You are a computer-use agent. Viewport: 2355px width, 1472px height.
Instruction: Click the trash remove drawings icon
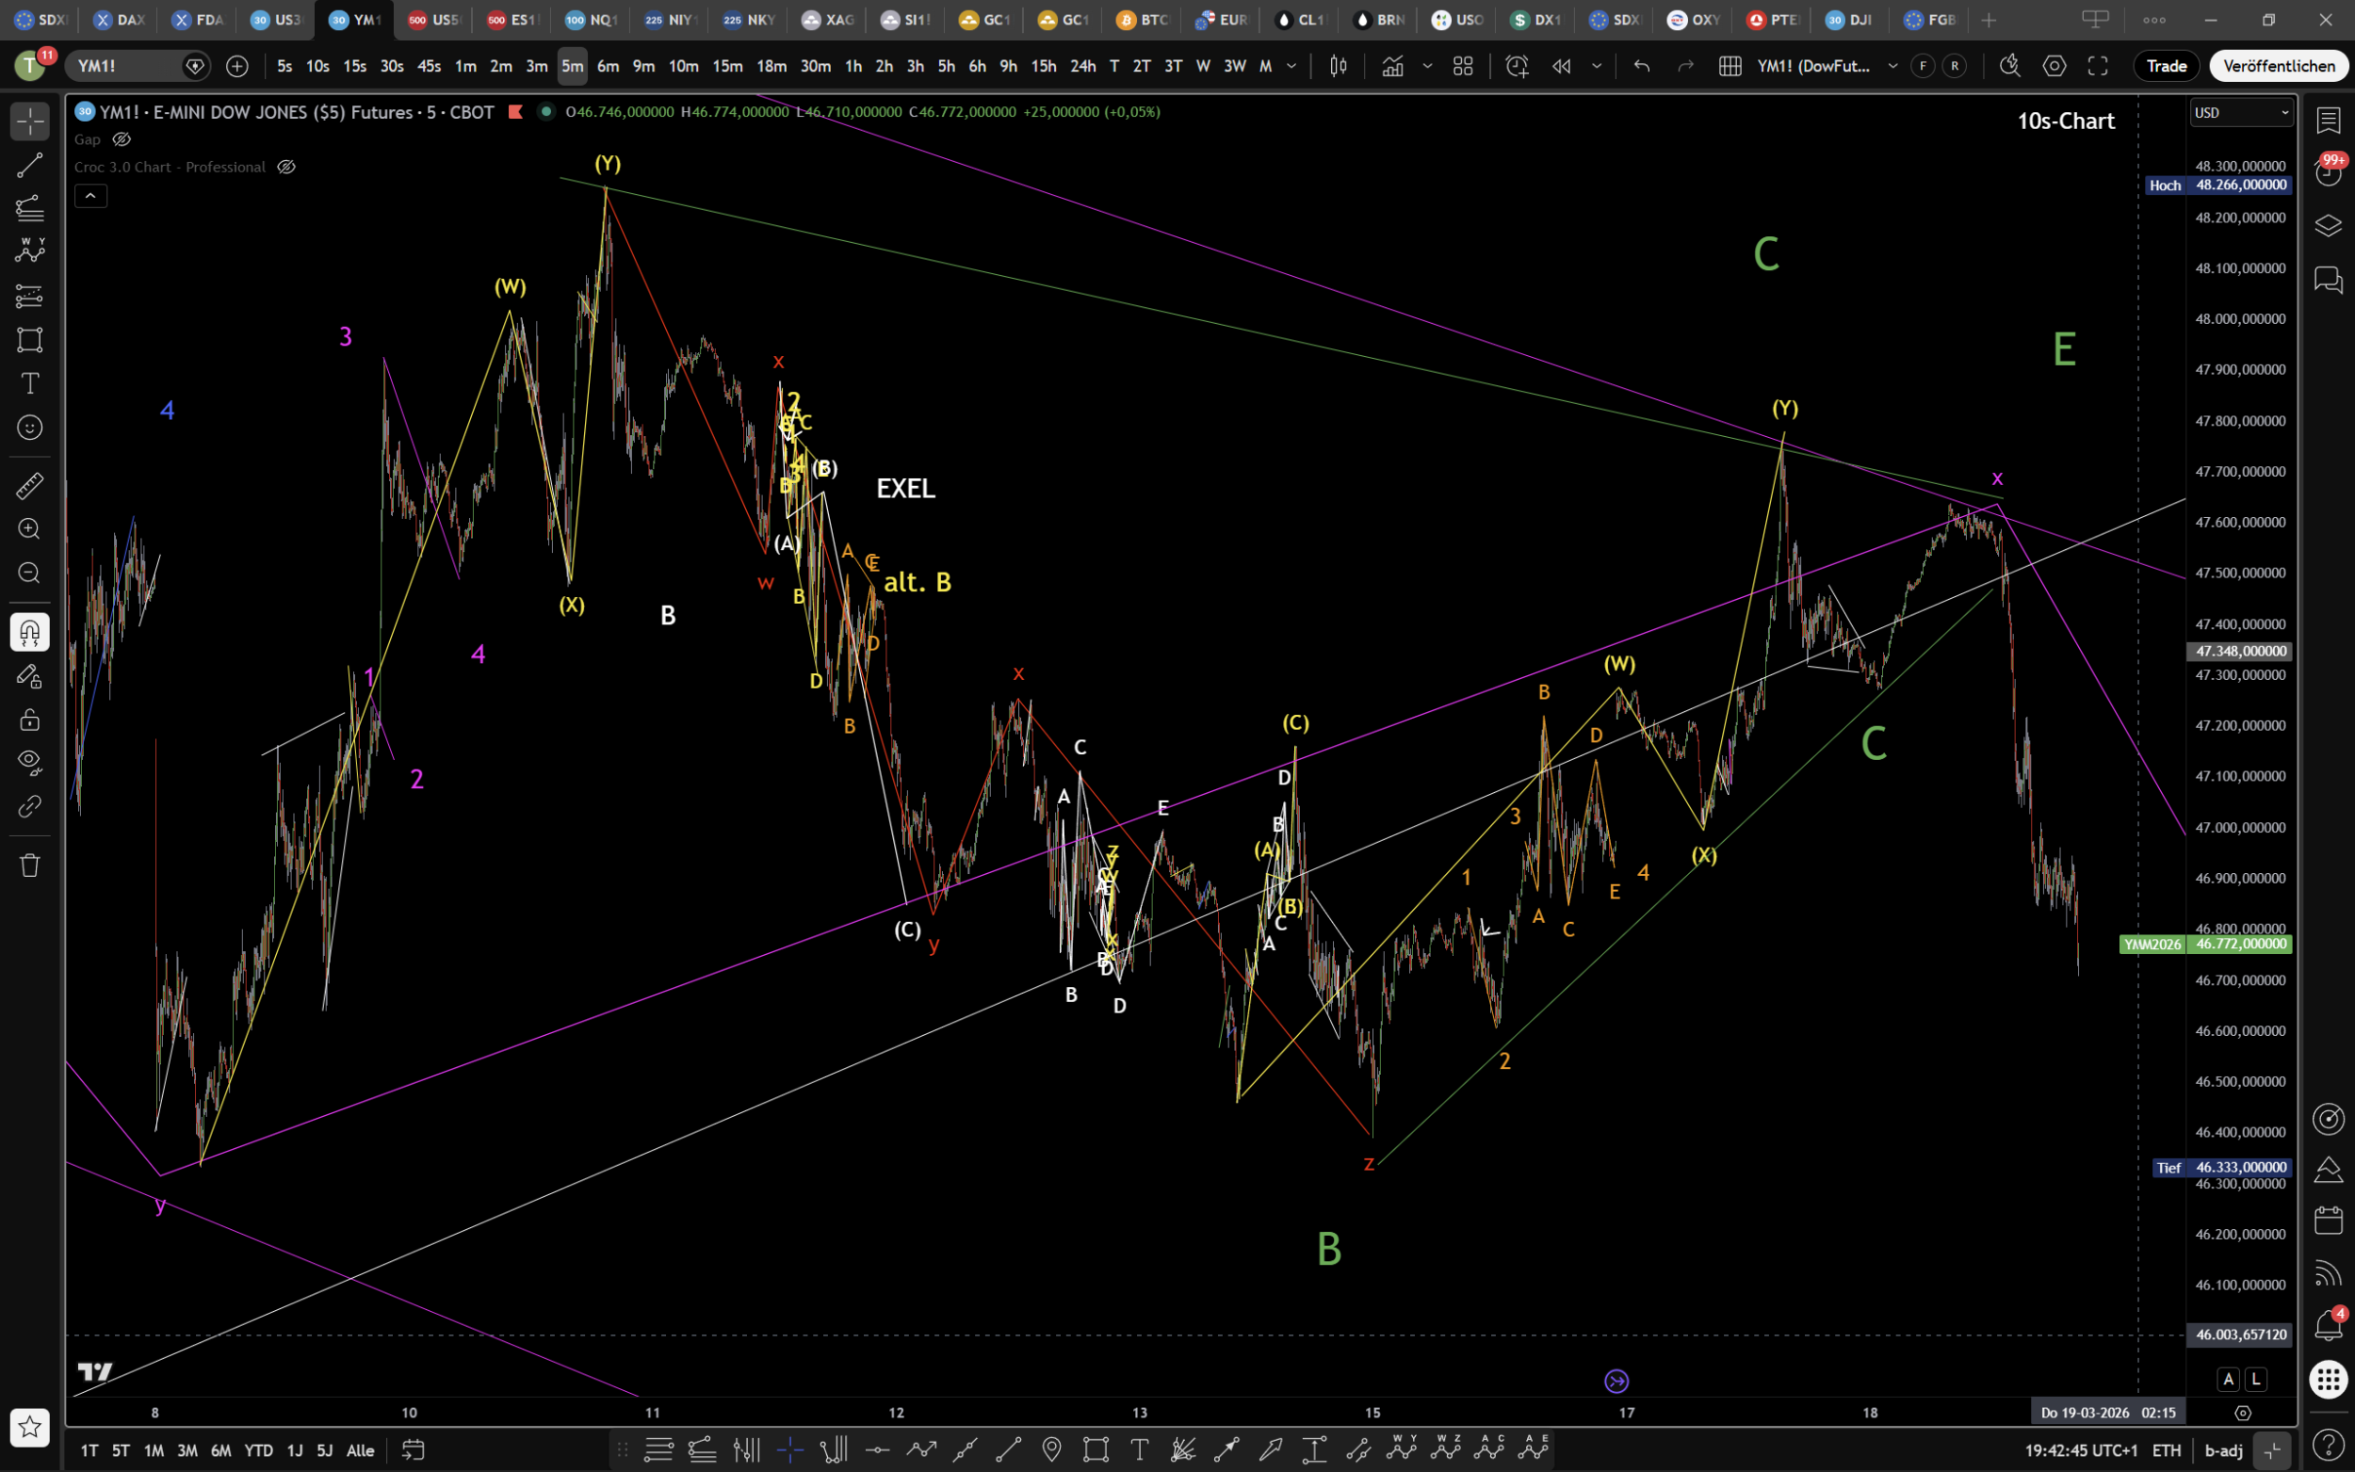point(29,865)
